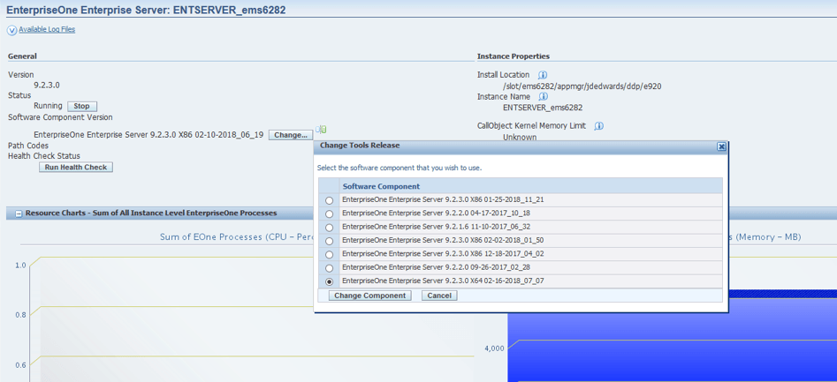Click install path /slot/ems6282/appmgr/jdedwards/ddp/e920

click(582, 86)
